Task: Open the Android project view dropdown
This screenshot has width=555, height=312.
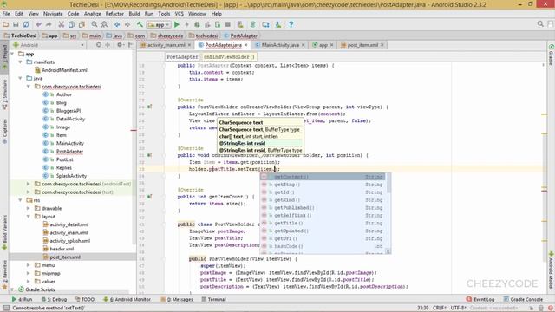Action: [x=49, y=45]
